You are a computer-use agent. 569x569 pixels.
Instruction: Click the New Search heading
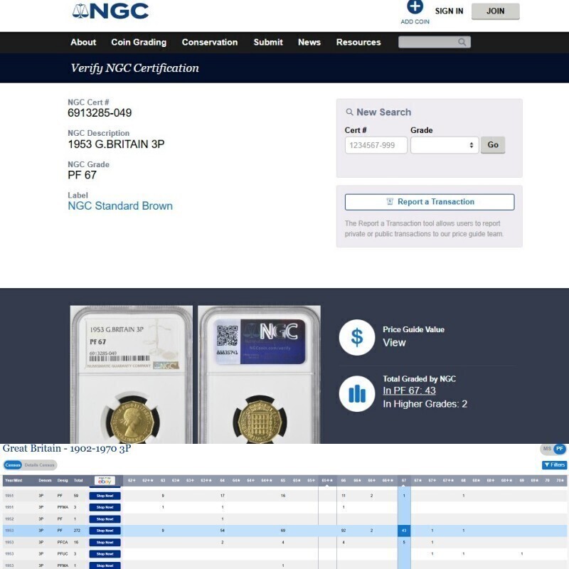pos(383,112)
